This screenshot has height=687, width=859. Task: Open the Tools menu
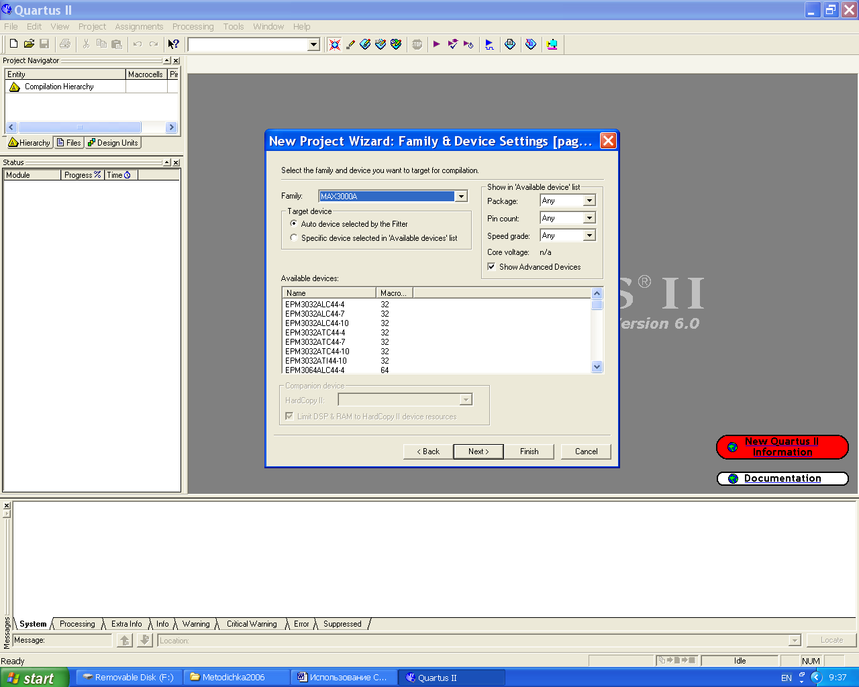[x=234, y=26]
